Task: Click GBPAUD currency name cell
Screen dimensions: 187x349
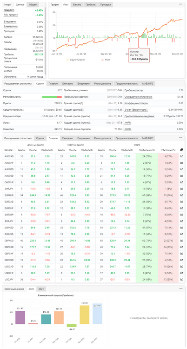Action: tap(8, 241)
